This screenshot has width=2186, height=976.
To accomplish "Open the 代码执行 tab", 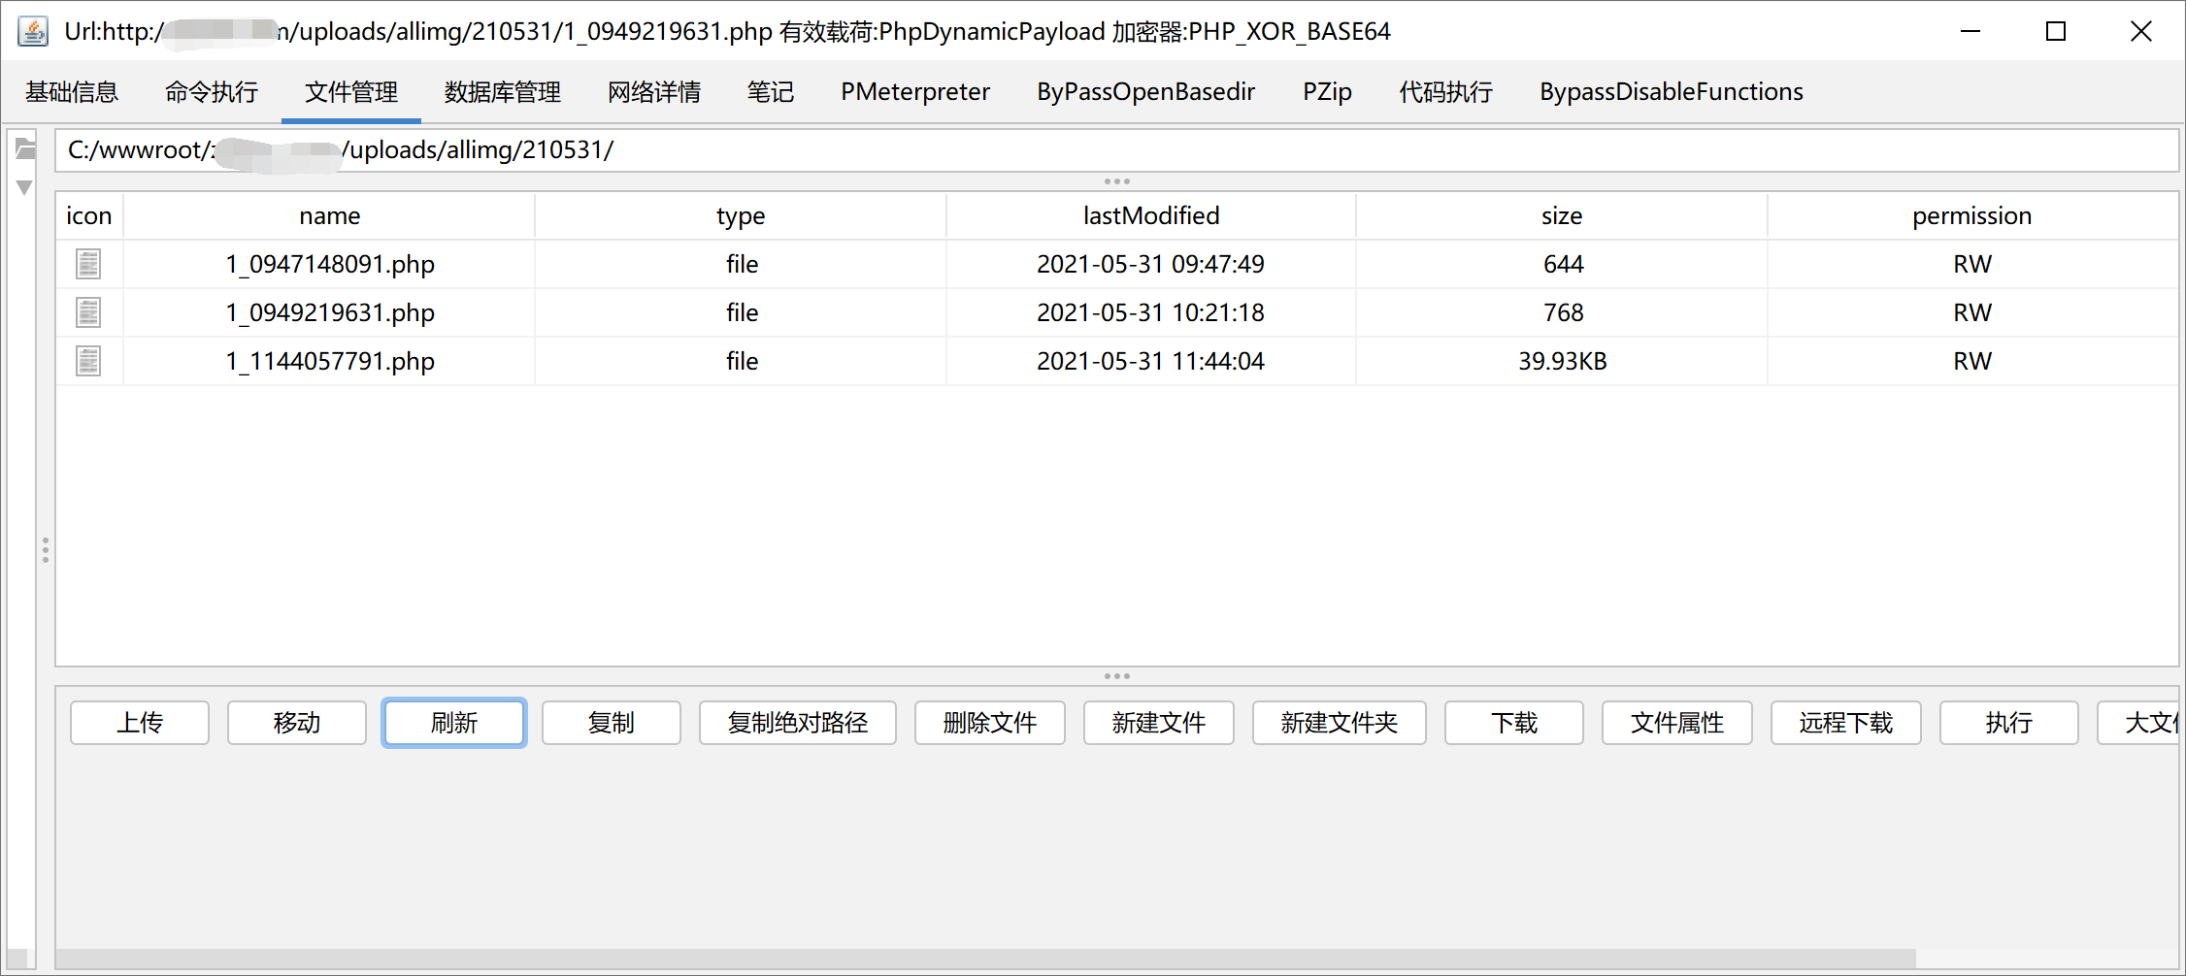I will 1446,92.
